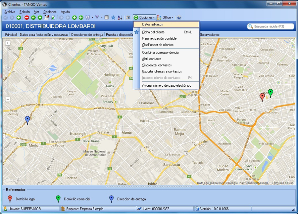Switch to the Principal tab

[x=11, y=34]
